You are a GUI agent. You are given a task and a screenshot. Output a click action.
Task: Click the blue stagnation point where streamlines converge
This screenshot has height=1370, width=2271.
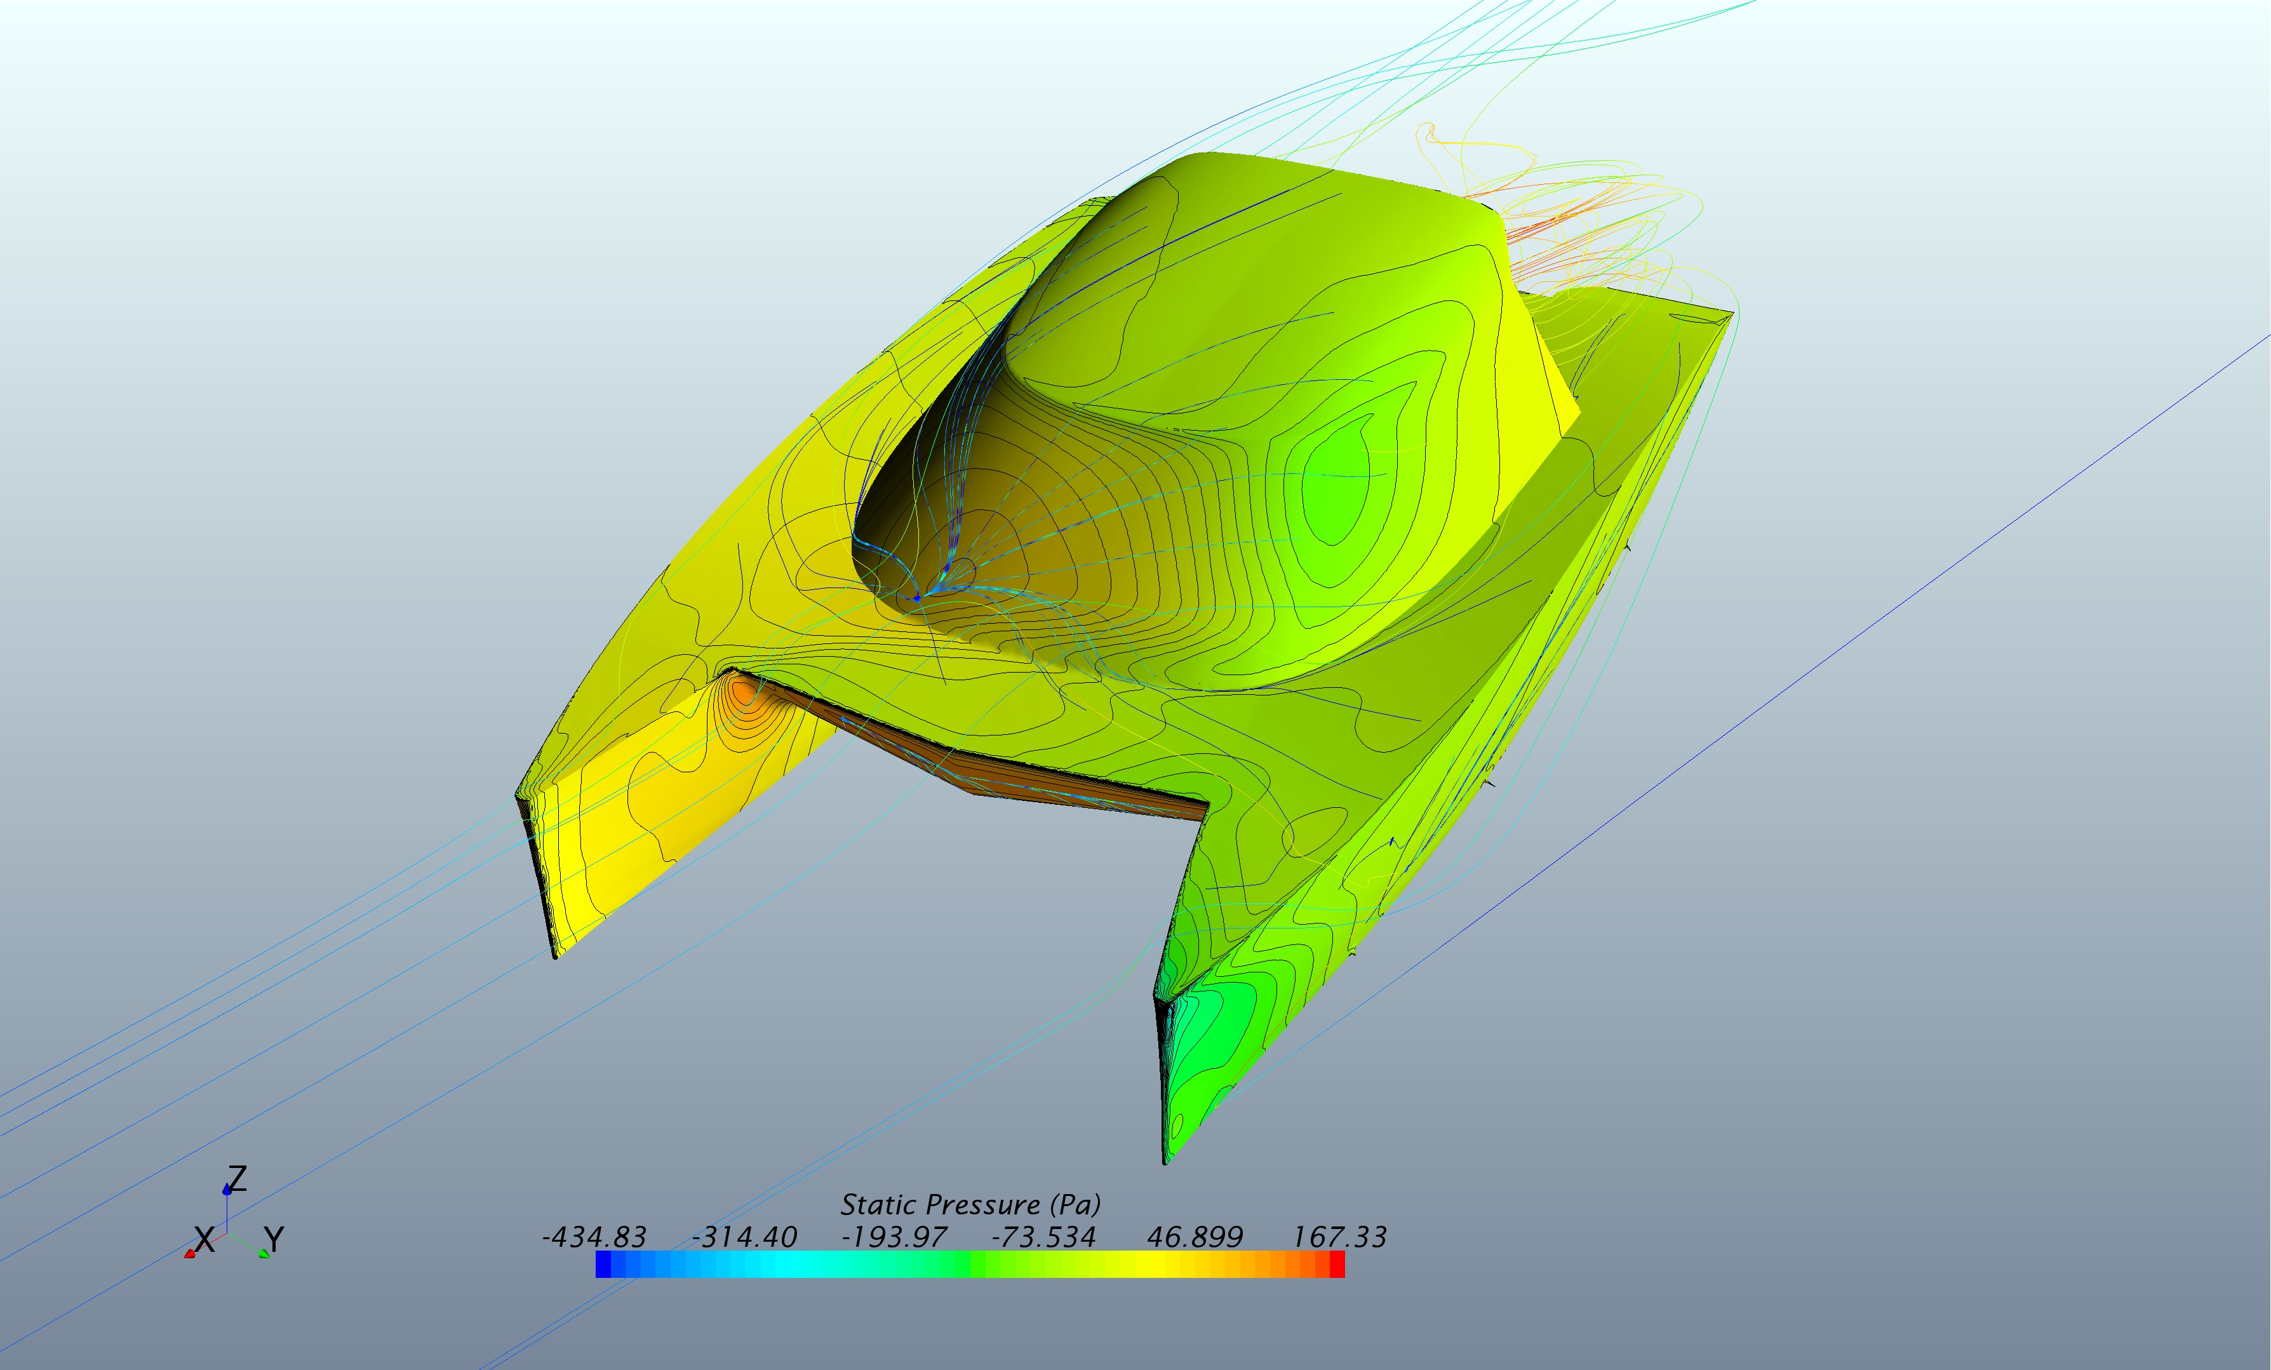click(917, 598)
